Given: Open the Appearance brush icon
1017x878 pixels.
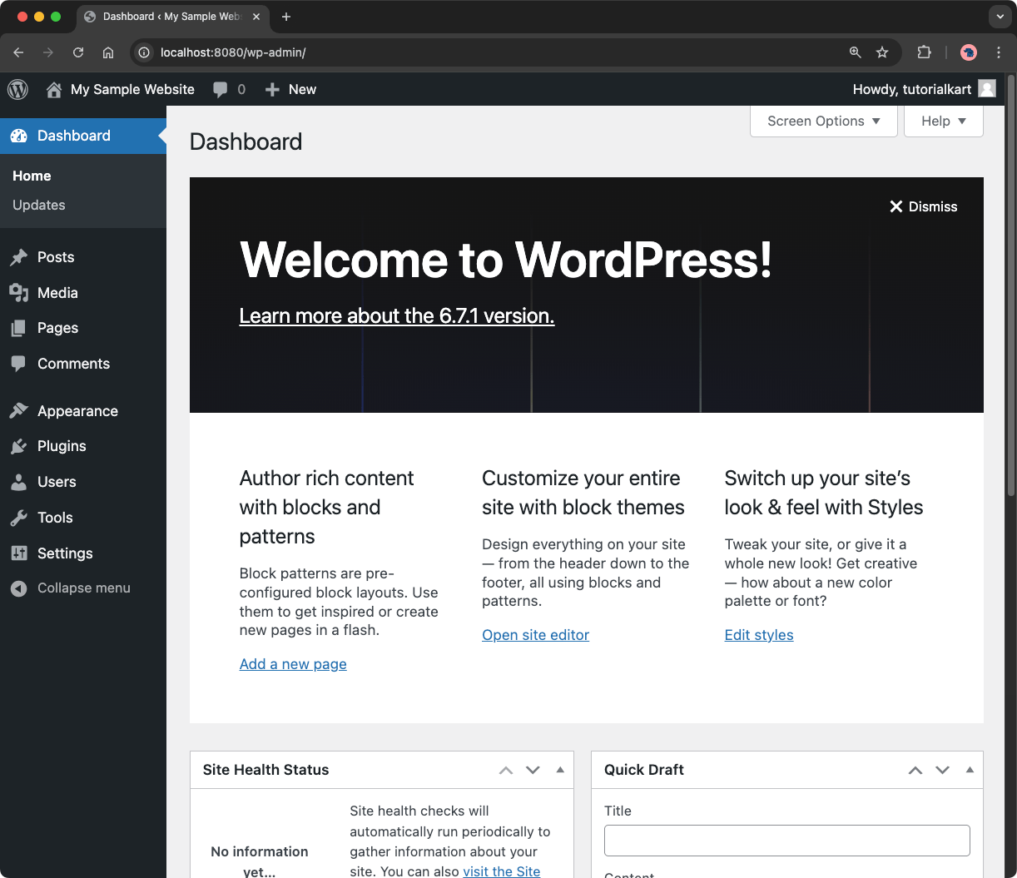Looking at the screenshot, I should point(18,410).
